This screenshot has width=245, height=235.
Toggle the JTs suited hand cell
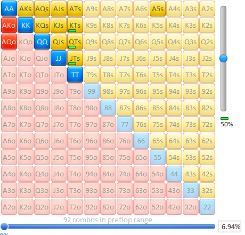pos(75,58)
